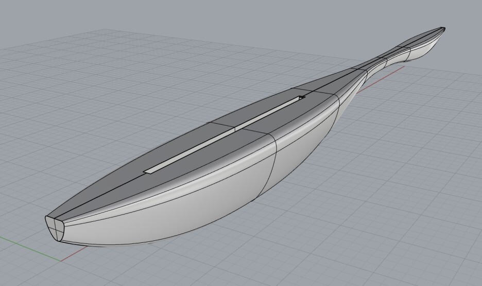The width and height of the screenshot is (482, 286).
Task: Click the green Y-axis line on the grid
Action: coord(30,249)
